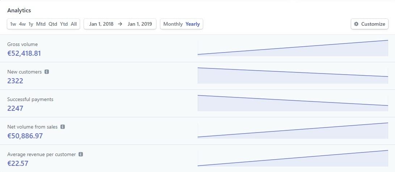
Task: Click the Successful payments chart
Action: [293, 103]
